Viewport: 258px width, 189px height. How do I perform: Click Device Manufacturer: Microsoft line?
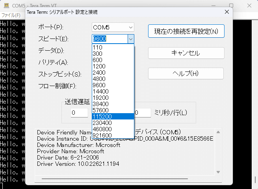(x=78, y=145)
